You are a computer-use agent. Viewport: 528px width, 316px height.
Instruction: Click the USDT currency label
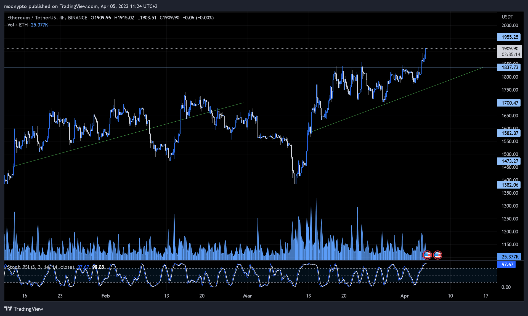pyautogui.click(x=507, y=17)
